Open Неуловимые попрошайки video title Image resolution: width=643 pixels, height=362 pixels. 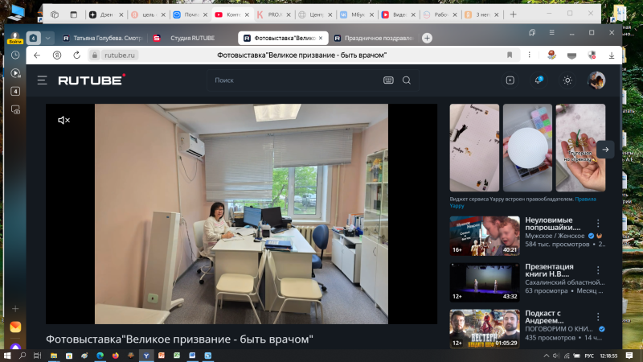(x=552, y=224)
